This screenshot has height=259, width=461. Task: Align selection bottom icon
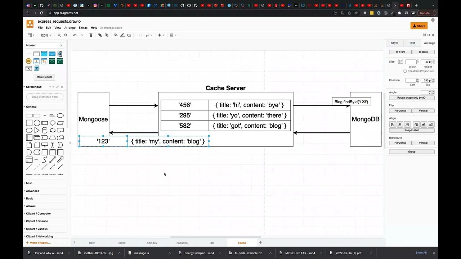point(431,124)
